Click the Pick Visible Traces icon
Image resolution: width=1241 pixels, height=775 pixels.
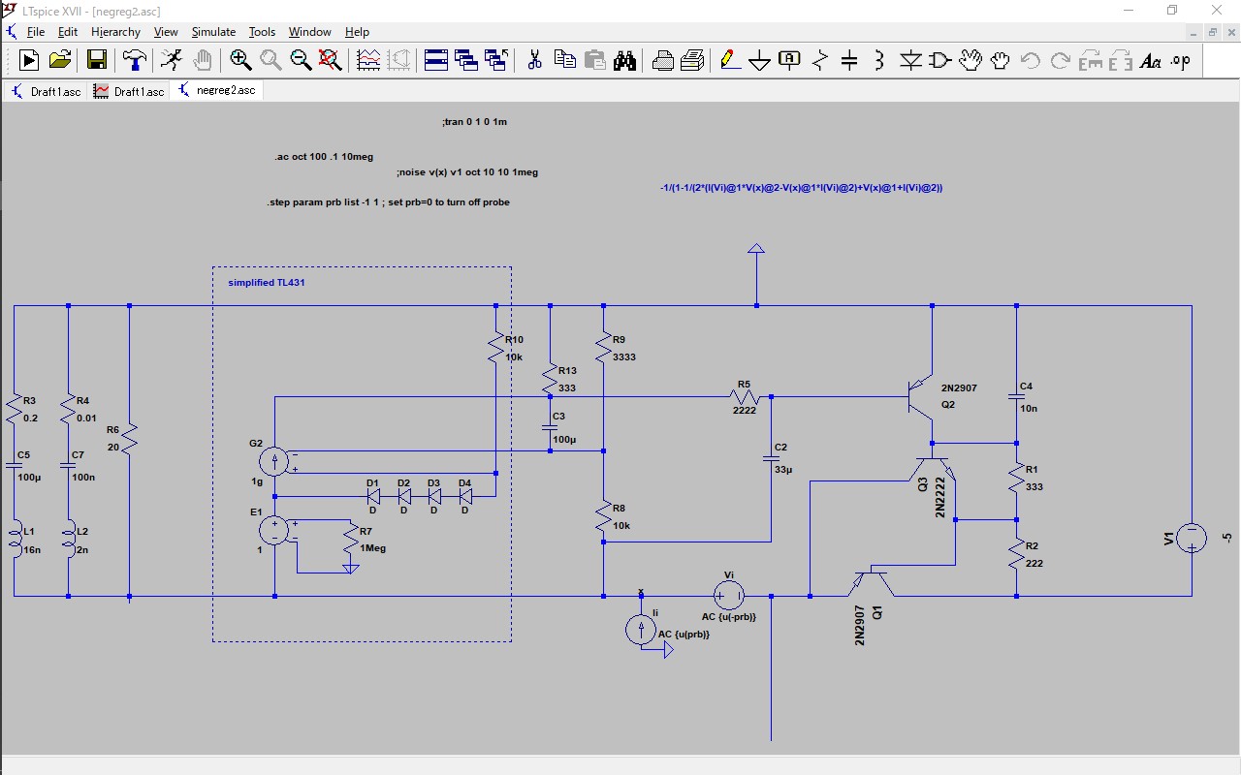[x=368, y=60]
